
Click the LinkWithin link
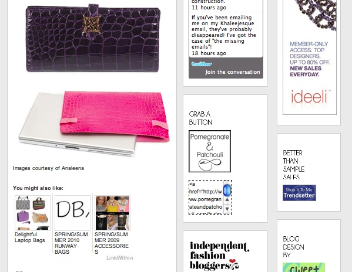120,258
